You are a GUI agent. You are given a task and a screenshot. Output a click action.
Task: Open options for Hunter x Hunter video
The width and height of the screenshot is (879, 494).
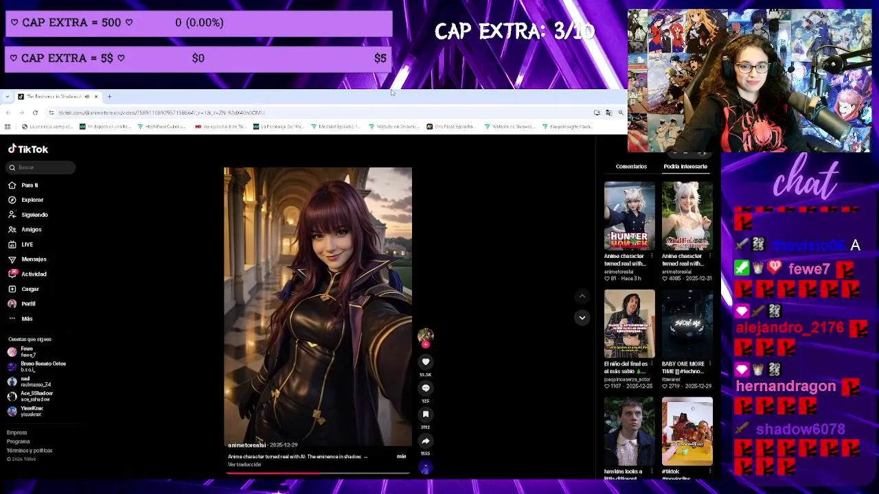point(652,256)
